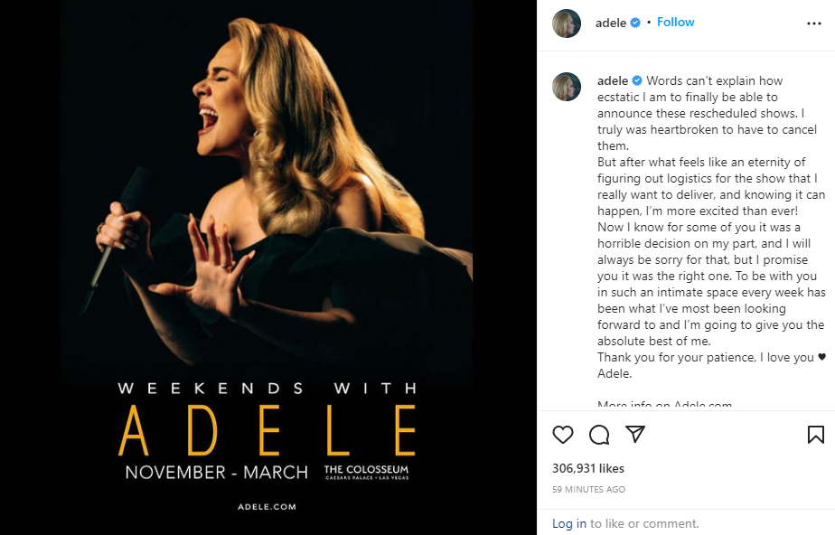Click the verified badge in the post header

[x=635, y=23]
